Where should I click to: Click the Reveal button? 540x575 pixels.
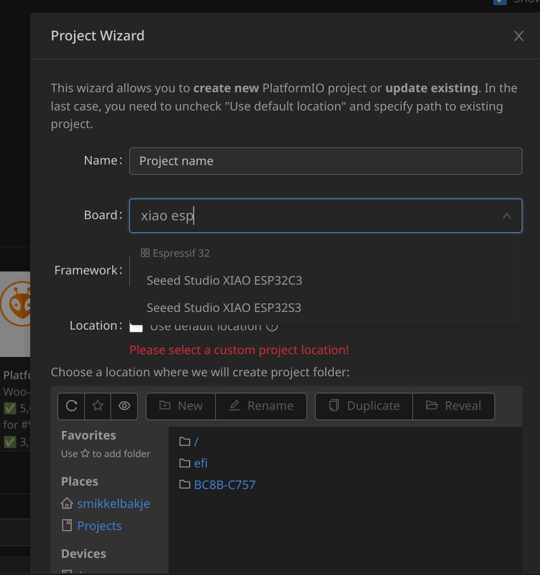pyautogui.click(x=453, y=406)
